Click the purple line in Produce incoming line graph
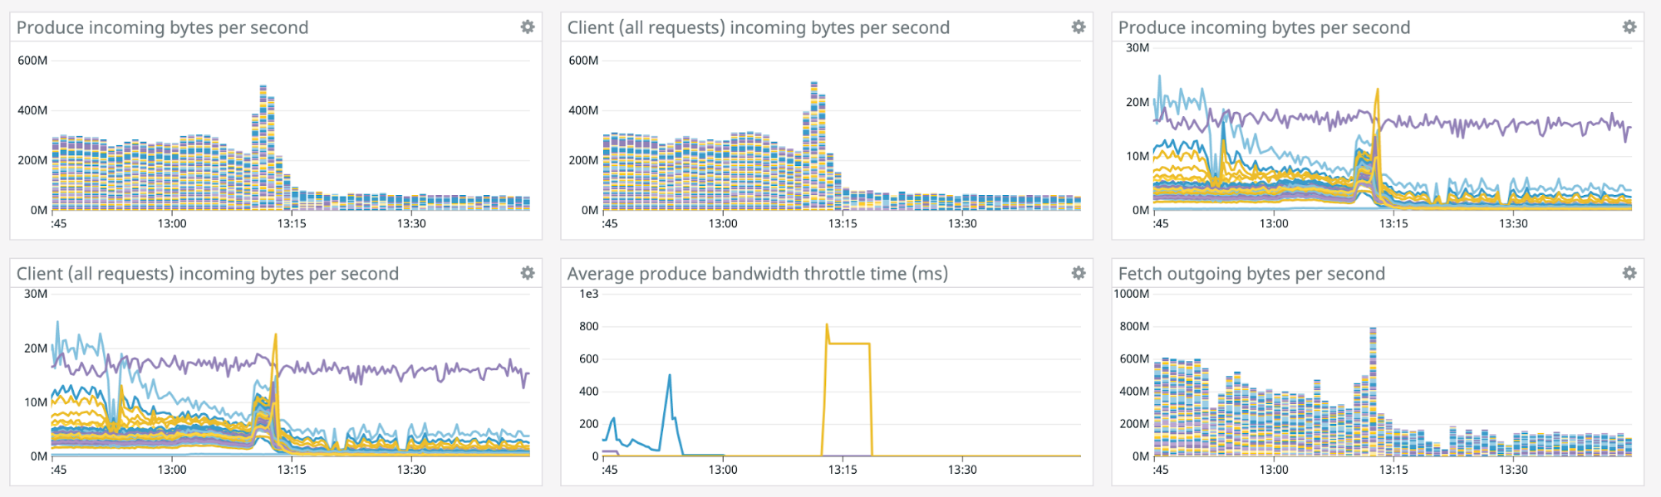1661x497 pixels. coord(1496,124)
